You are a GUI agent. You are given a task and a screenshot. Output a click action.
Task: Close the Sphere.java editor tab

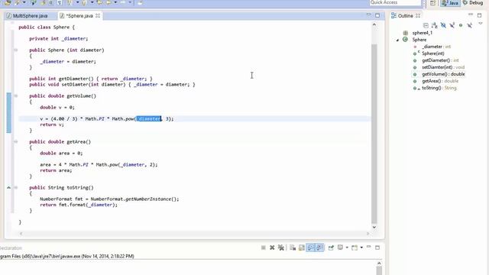[x=98, y=15]
